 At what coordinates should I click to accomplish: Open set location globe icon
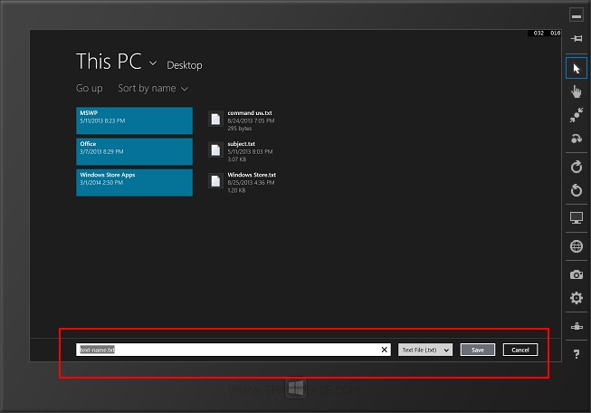point(576,246)
